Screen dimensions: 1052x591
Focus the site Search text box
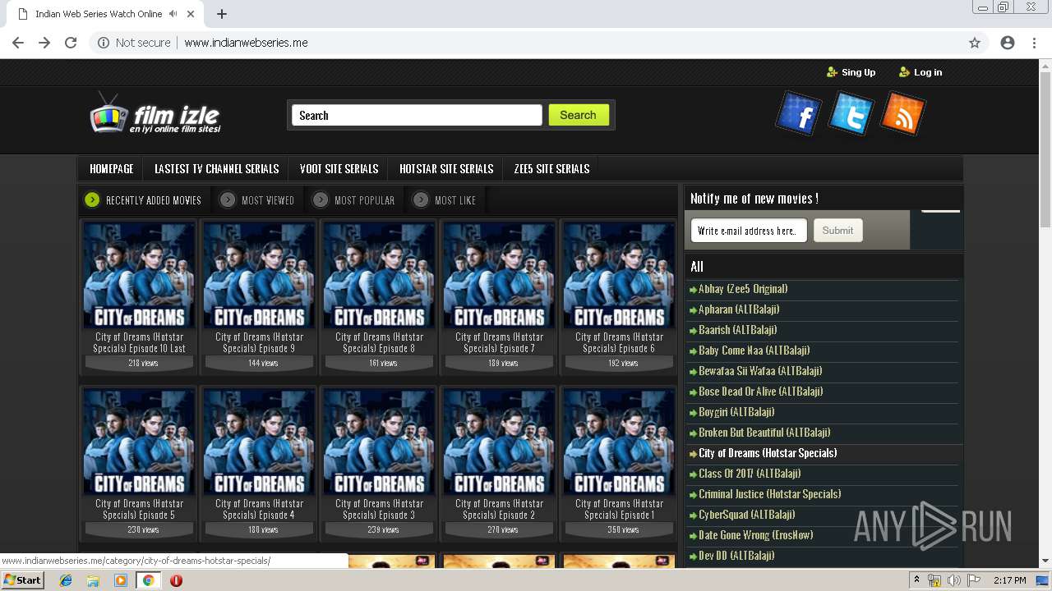(417, 115)
